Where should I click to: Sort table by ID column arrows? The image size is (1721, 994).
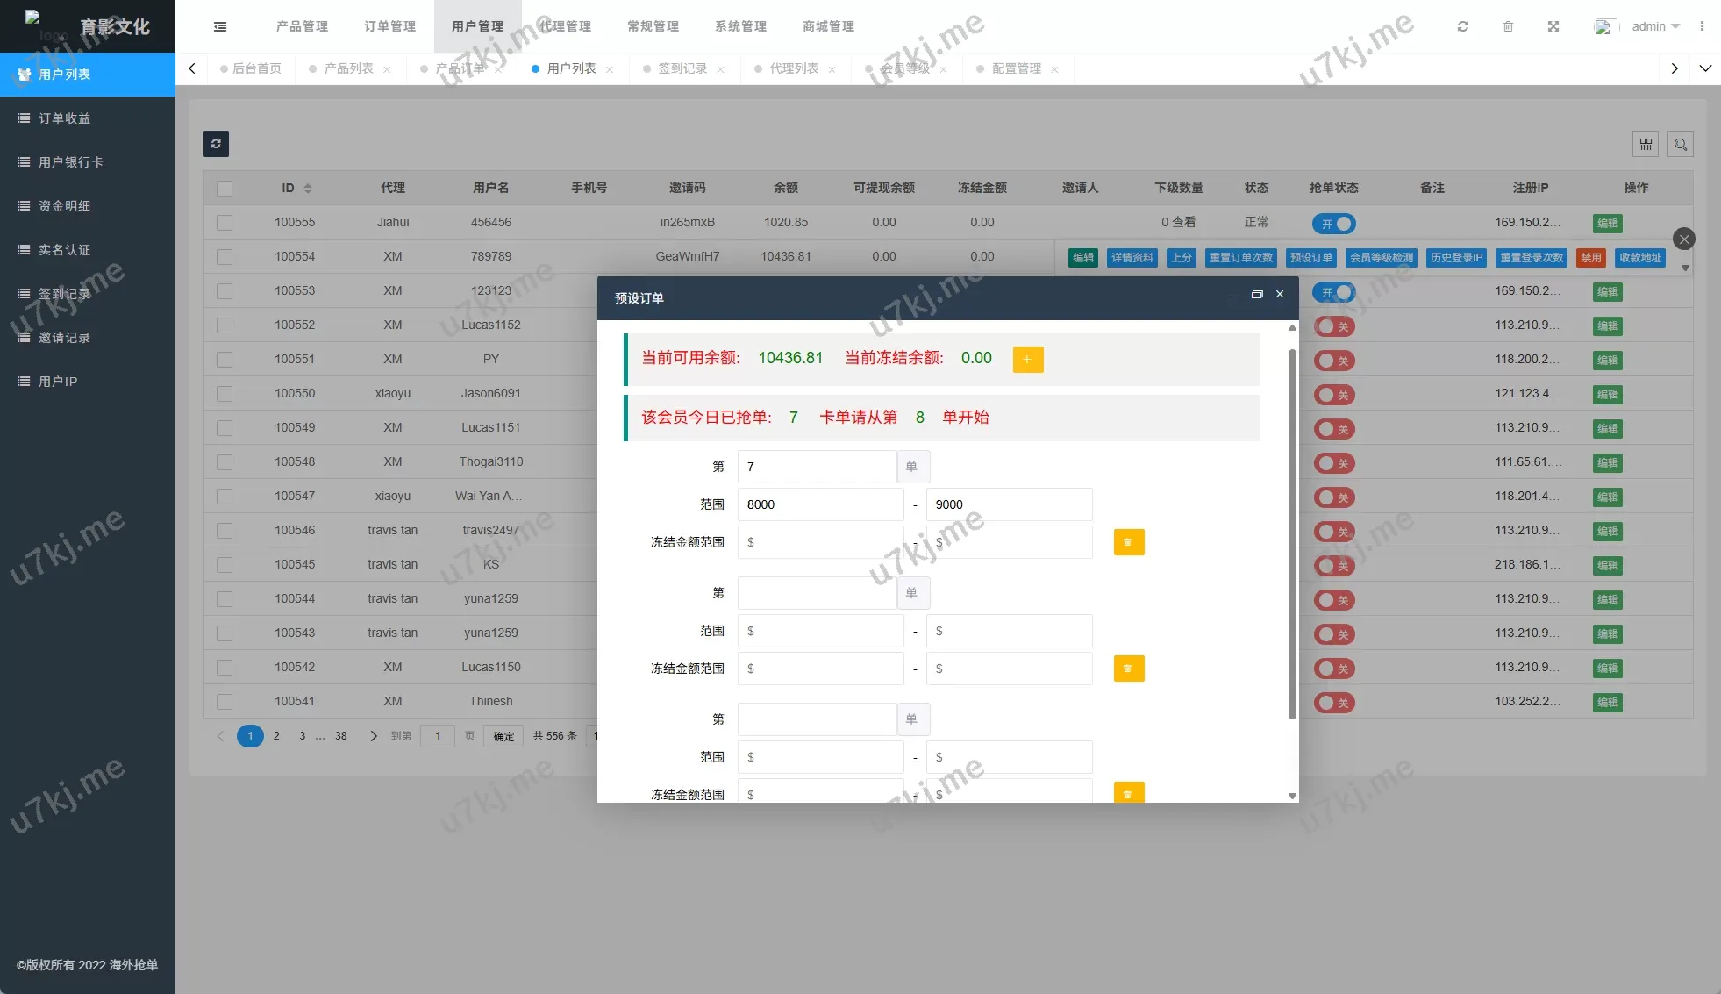tap(307, 188)
